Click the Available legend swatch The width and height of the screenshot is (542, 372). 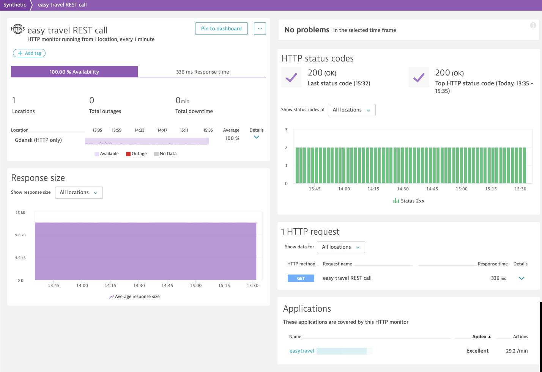pyautogui.click(x=97, y=154)
